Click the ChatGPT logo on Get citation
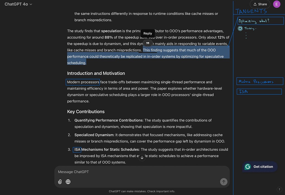 coord(247,167)
